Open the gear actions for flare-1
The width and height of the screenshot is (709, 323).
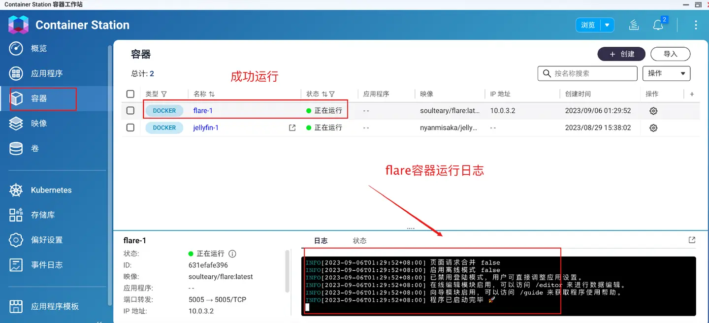pos(653,111)
